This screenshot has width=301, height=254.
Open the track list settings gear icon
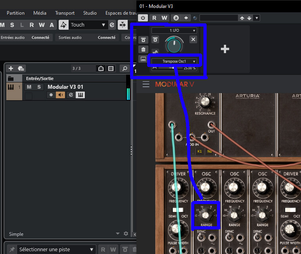(x=126, y=233)
